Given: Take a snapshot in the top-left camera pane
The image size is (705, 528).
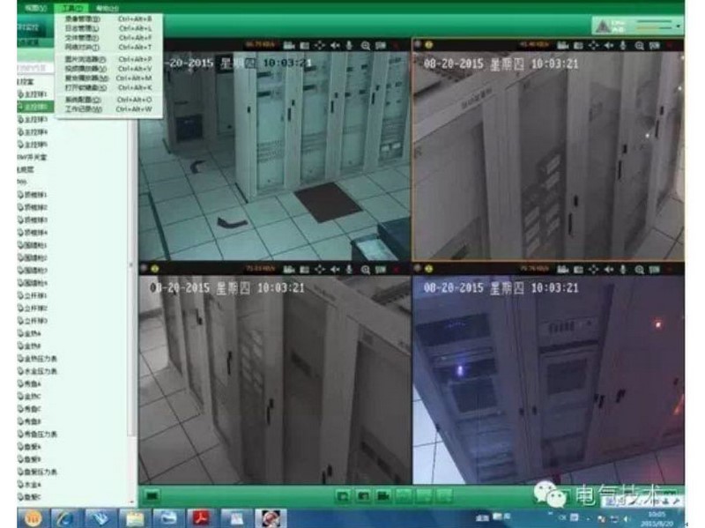Looking at the screenshot, I should pyautogui.click(x=305, y=44).
